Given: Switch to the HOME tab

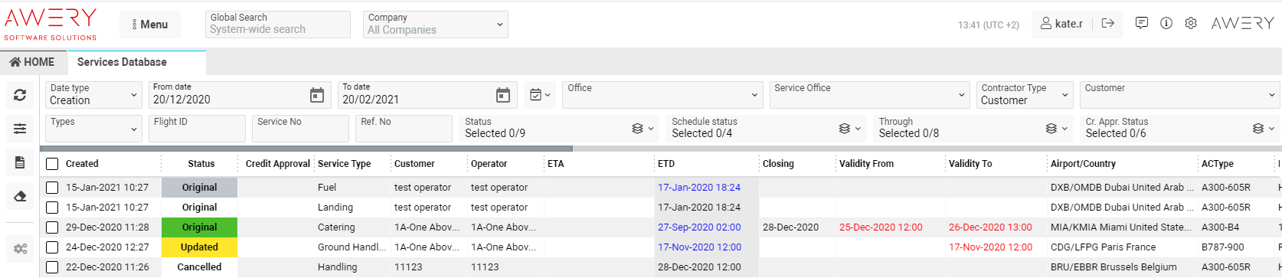Looking at the screenshot, I should click(33, 62).
